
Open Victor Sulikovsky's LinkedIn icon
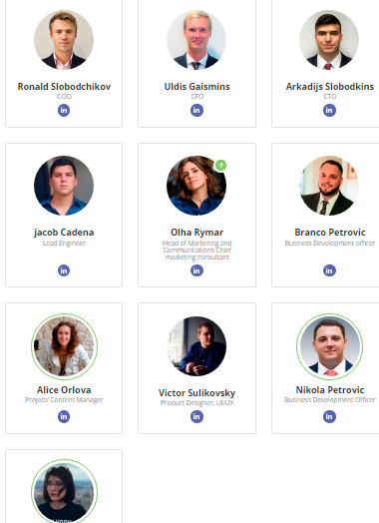pos(196,416)
